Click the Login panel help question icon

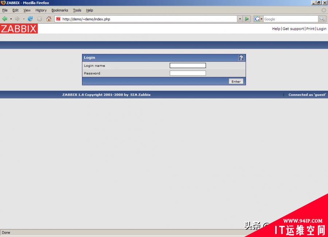(x=241, y=58)
